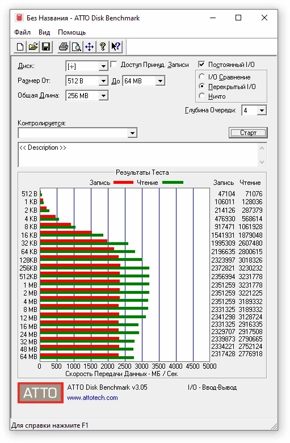Click the I/O - Ввод-Вывод text
The width and height of the screenshot is (290, 443).
tap(212, 387)
